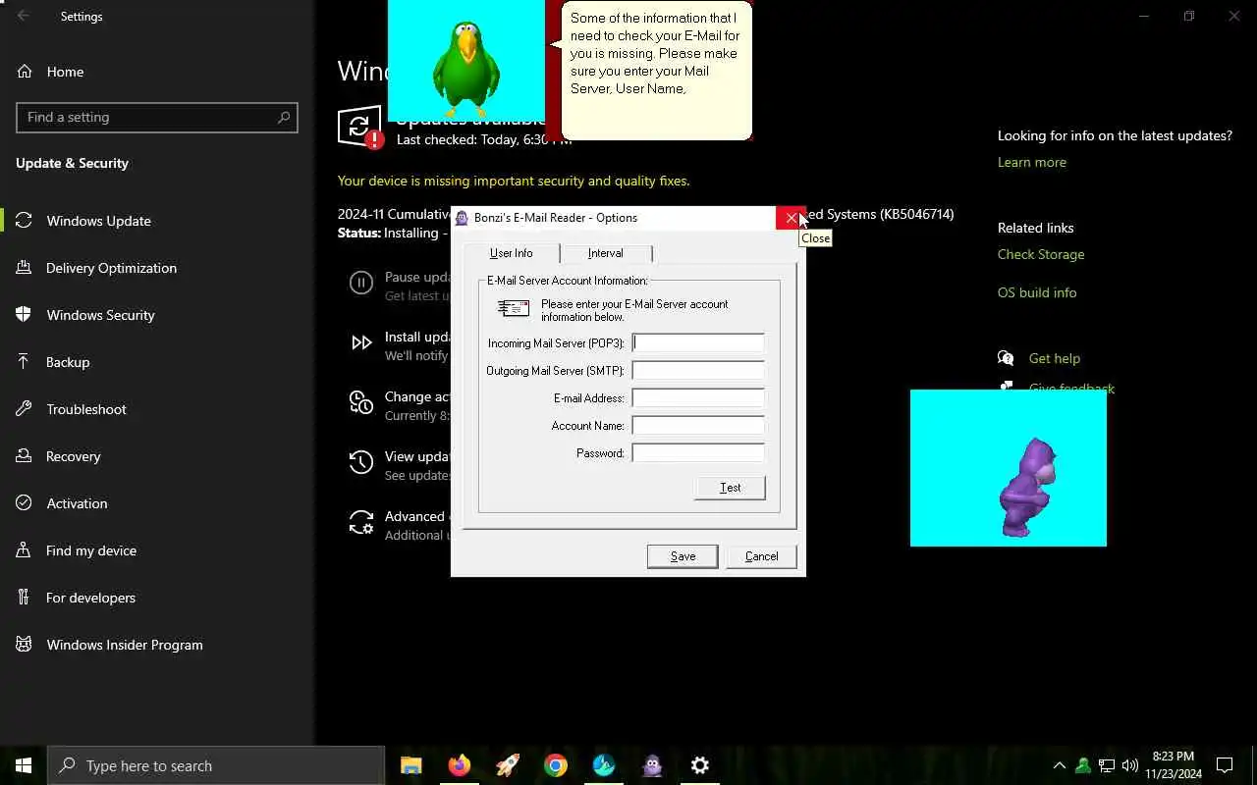The image size is (1257, 785).
Task: Click the Install updates fast-forward icon
Action: tap(361, 342)
